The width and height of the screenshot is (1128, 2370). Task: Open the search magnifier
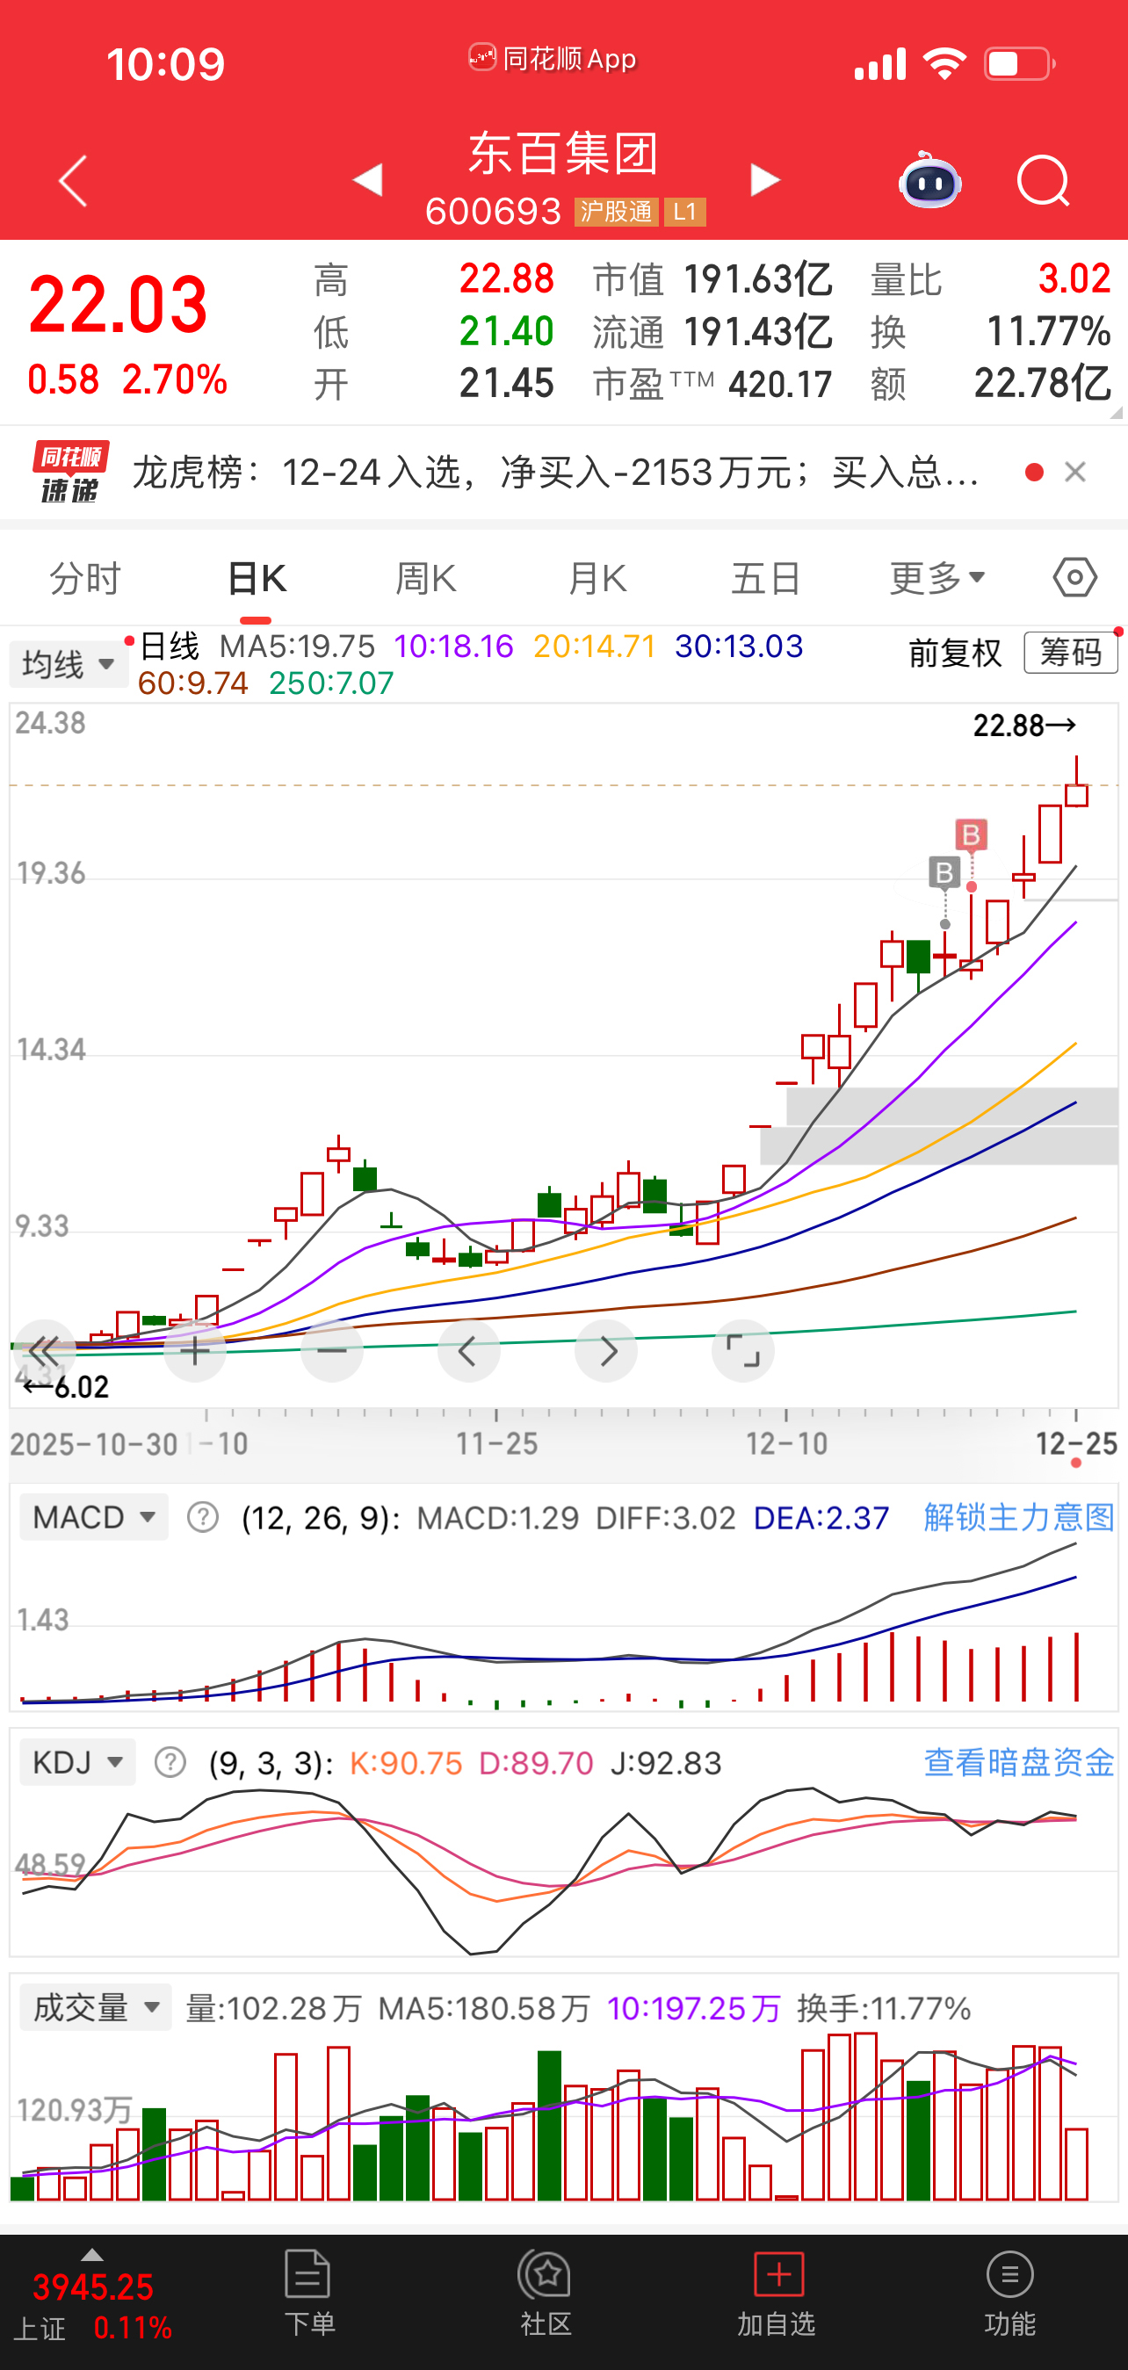(x=1044, y=180)
